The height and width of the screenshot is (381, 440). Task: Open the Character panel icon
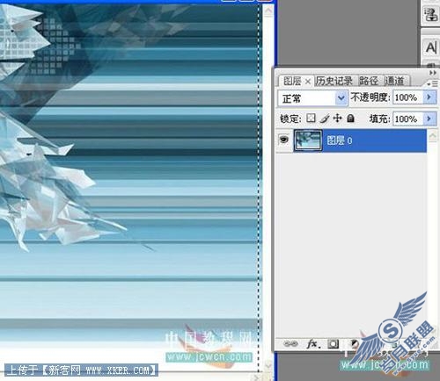point(431,47)
